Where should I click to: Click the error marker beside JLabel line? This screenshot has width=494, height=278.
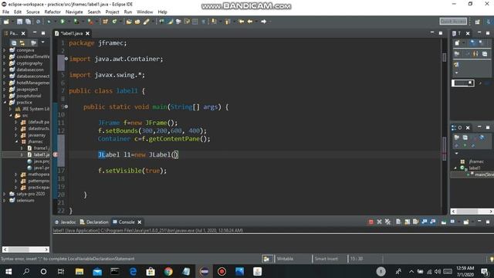point(56,154)
